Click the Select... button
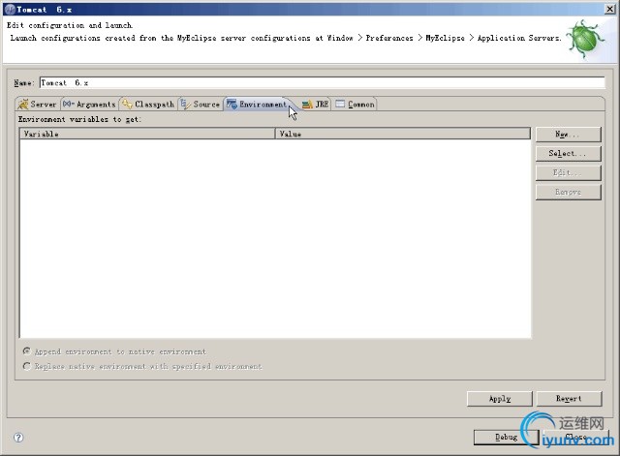Image resolution: width=620 pixels, height=456 pixels. tap(569, 153)
